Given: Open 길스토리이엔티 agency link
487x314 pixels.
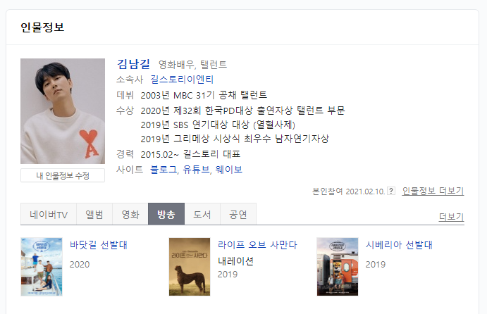Looking at the screenshot, I should pos(182,80).
